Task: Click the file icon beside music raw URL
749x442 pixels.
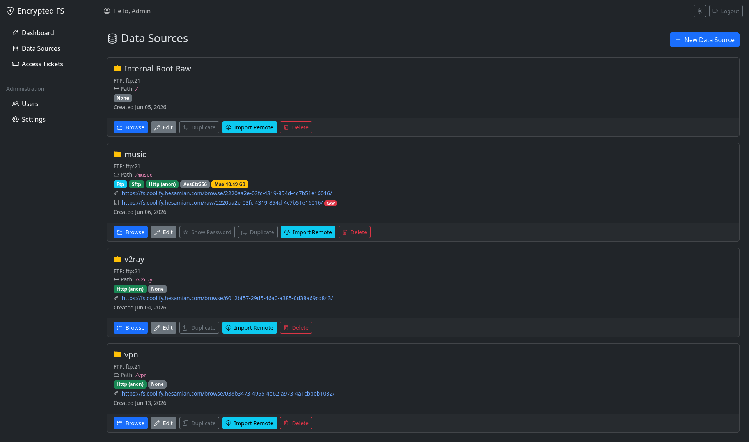Action: tap(116, 203)
